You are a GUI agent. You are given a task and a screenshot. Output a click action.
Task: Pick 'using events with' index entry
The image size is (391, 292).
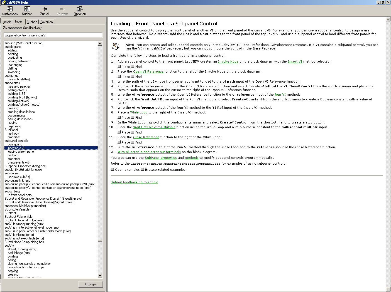click(x=19, y=162)
